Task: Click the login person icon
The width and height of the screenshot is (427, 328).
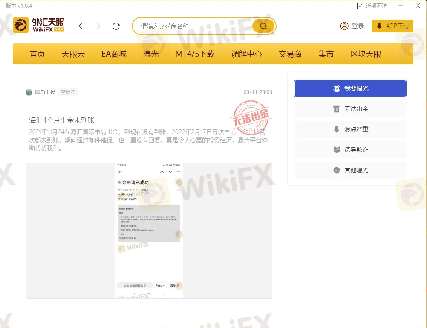Action: coord(345,26)
